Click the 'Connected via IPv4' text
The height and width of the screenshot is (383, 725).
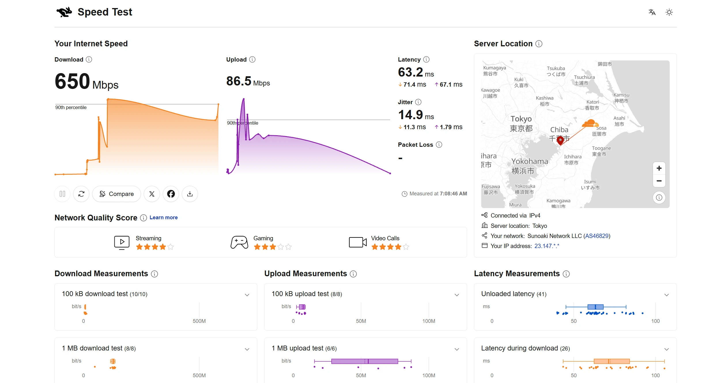coord(515,216)
